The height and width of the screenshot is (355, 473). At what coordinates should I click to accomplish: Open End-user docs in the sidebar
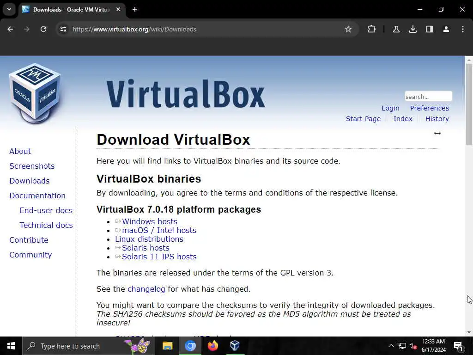click(x=46, y=210)
